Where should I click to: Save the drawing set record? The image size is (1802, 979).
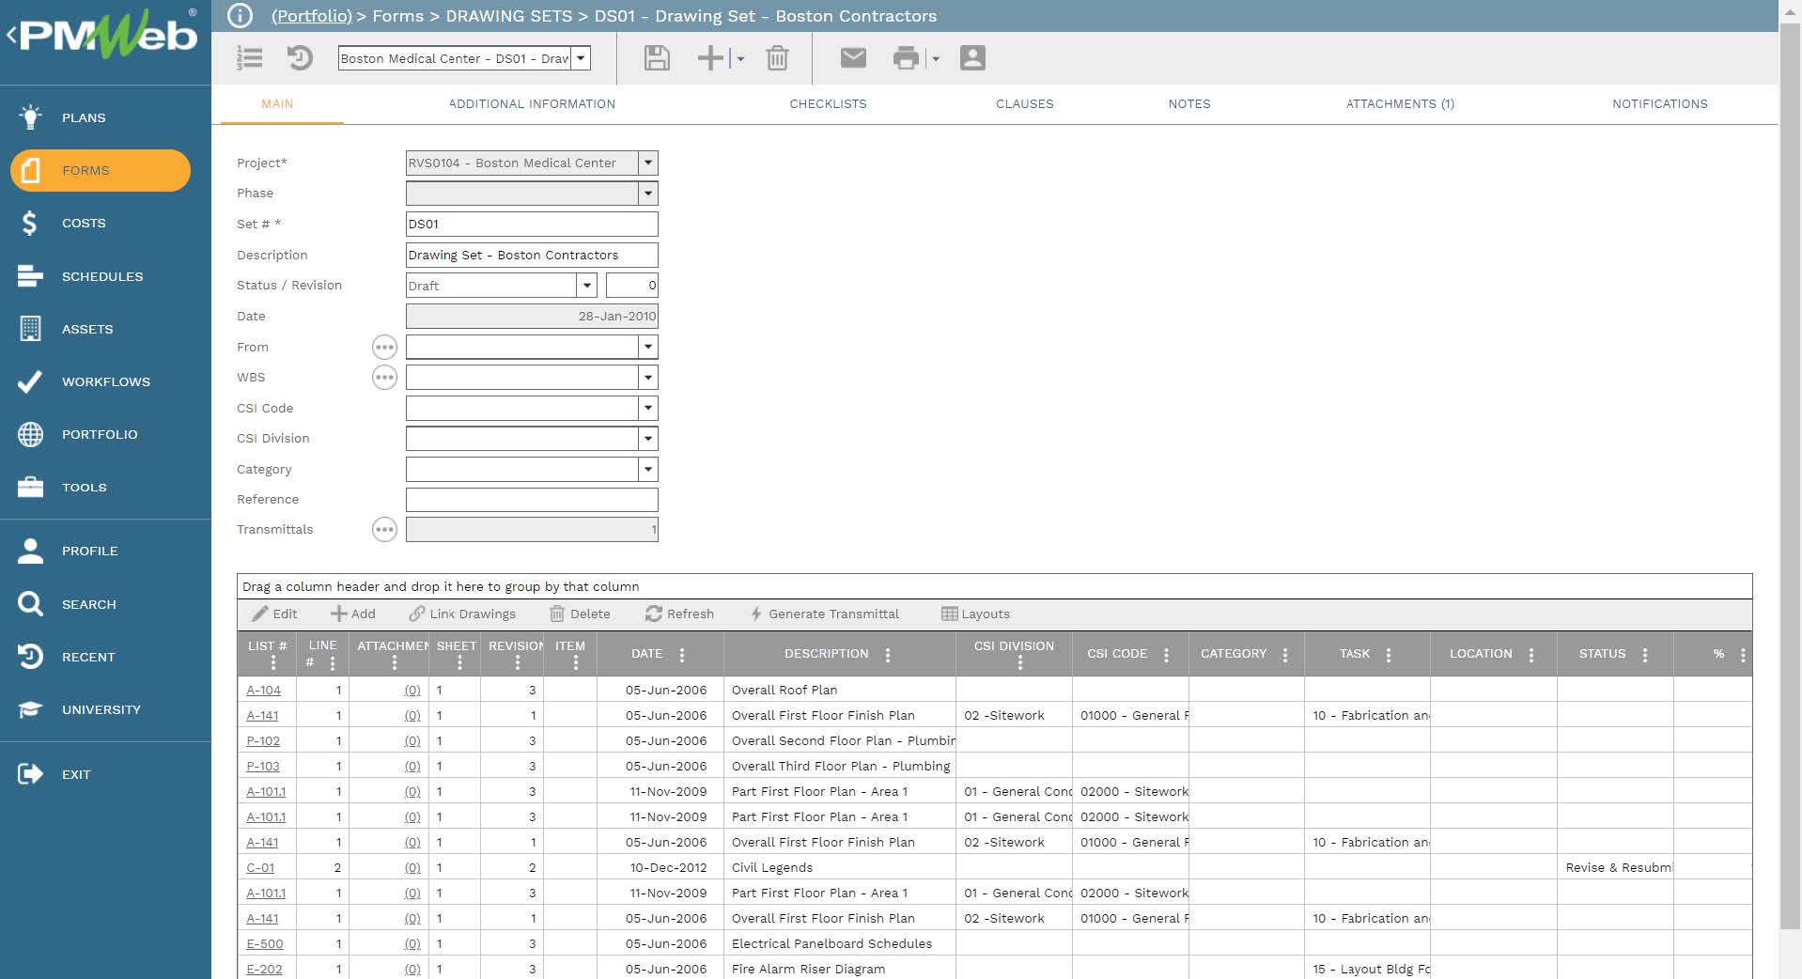click(657, 58)
